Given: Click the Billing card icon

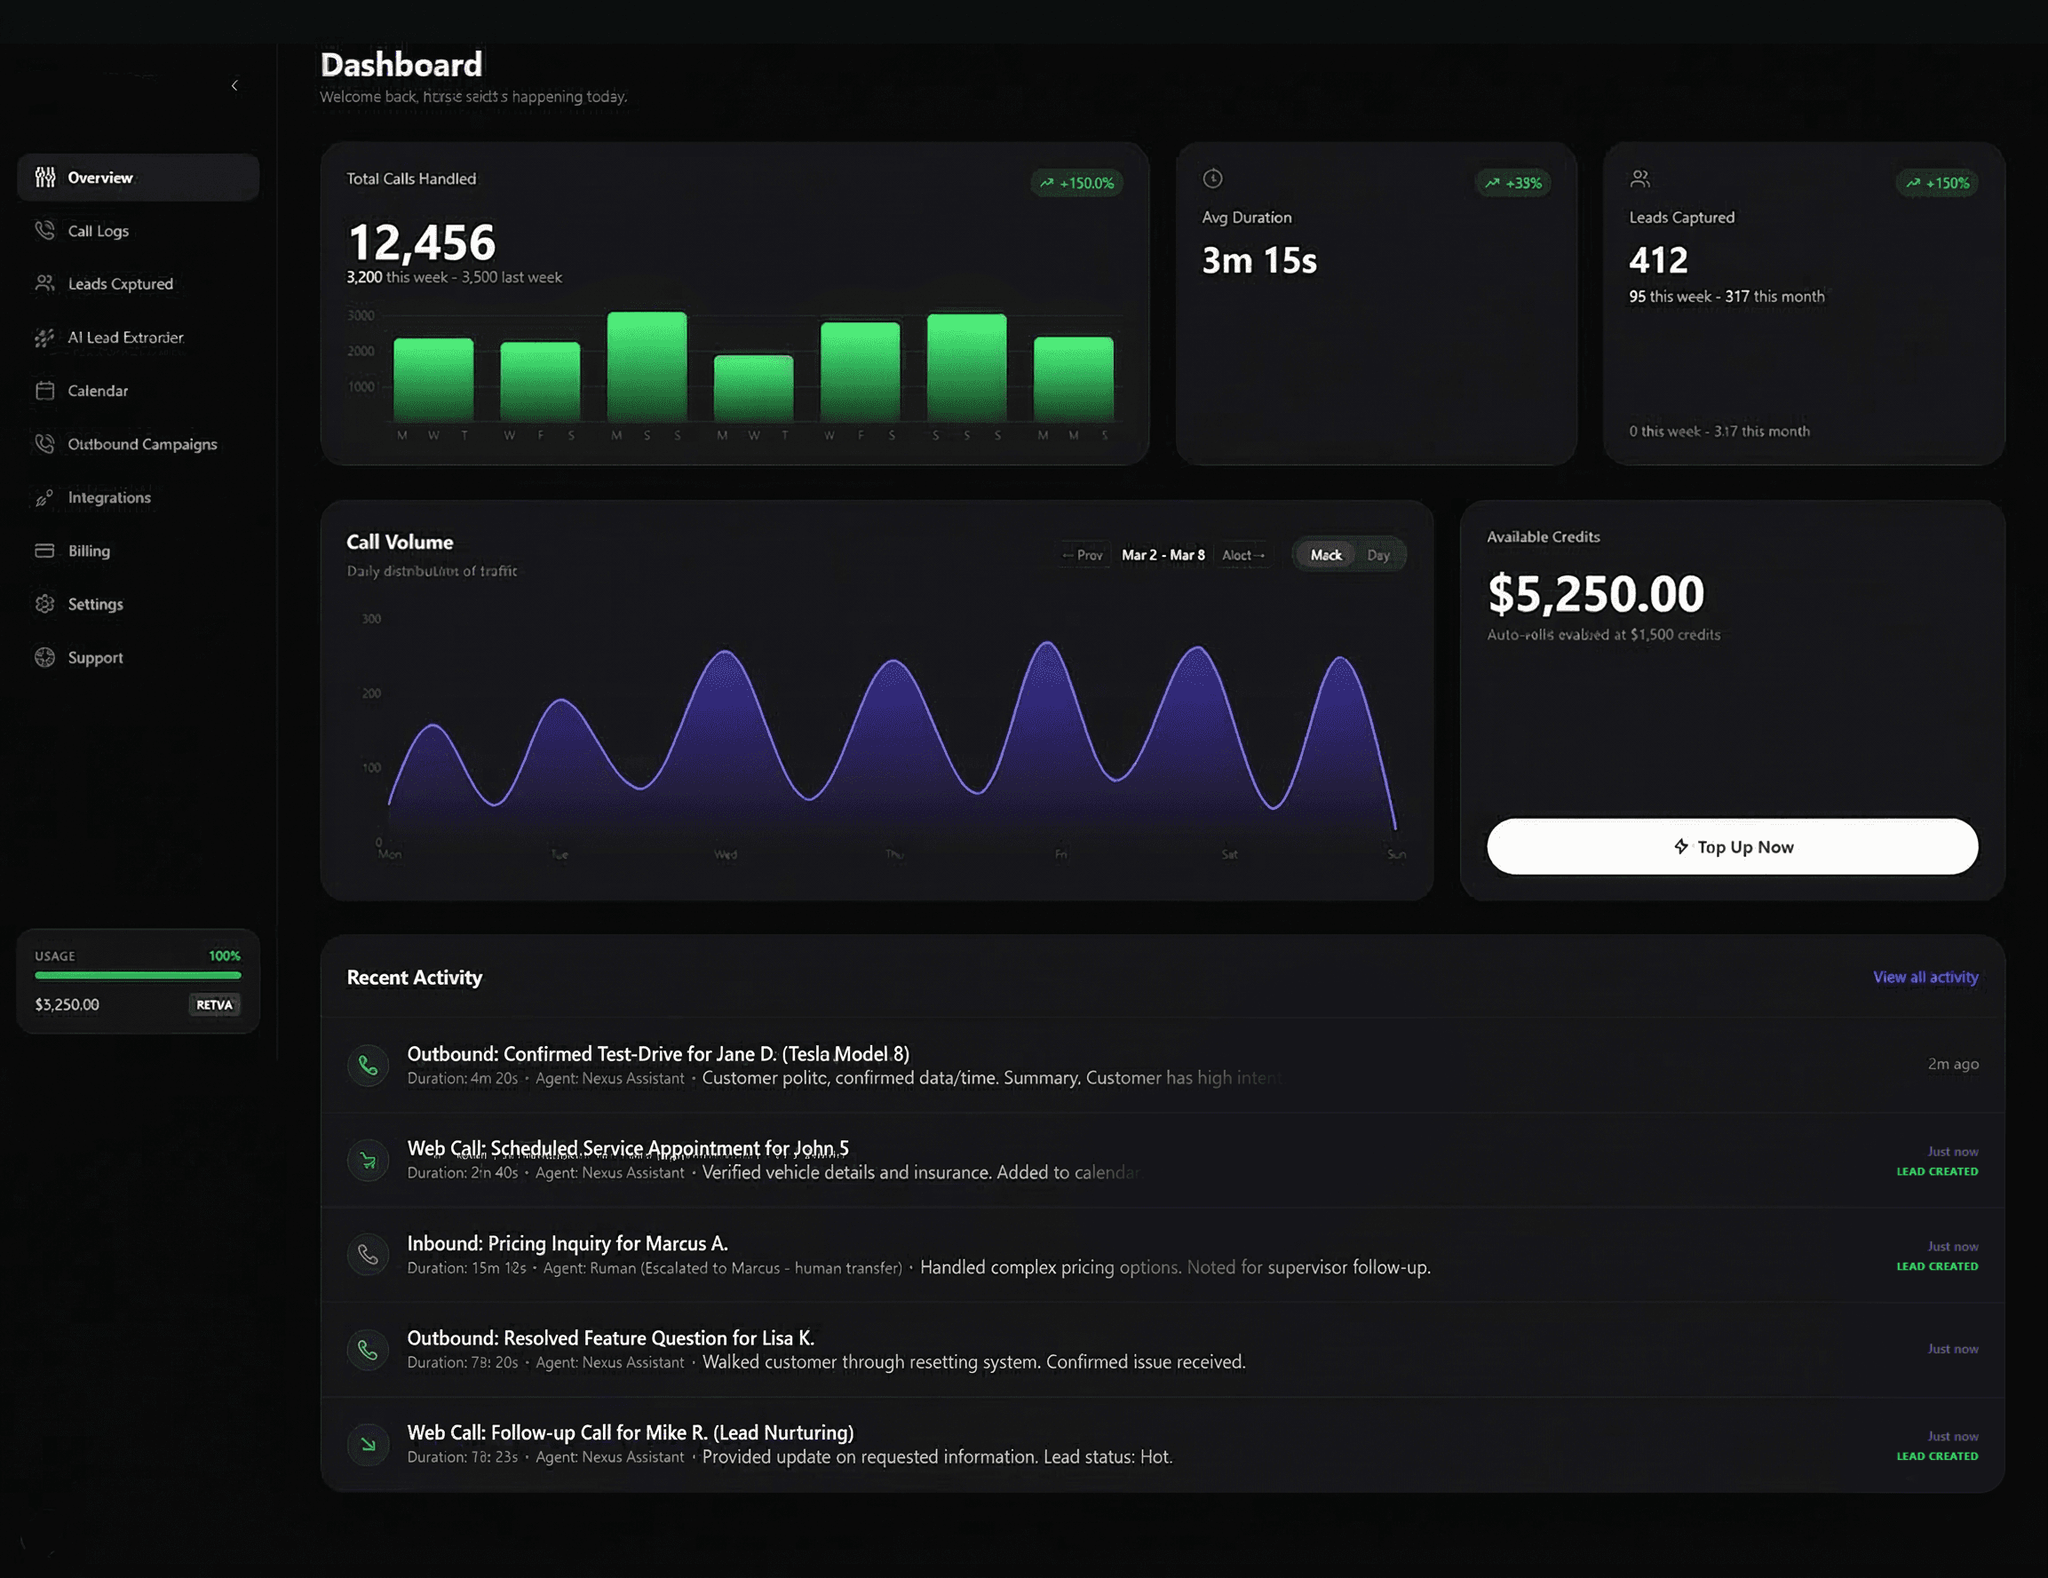Looking at the screenshot, I should tap(45, 551).
